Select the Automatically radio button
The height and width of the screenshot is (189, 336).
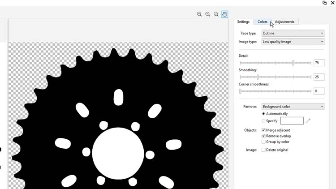263,114
